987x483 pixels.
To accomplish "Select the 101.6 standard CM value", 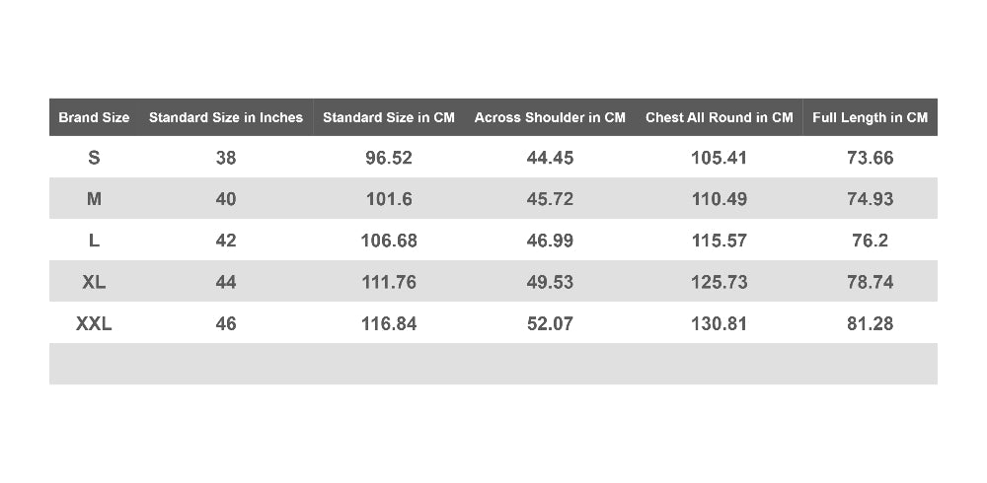I will click(x=389, y=199).
